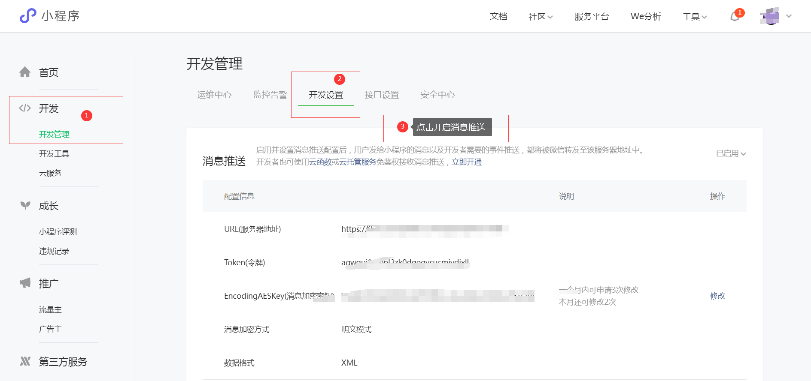Click the 小程序 logo icon

coord(28,16)
